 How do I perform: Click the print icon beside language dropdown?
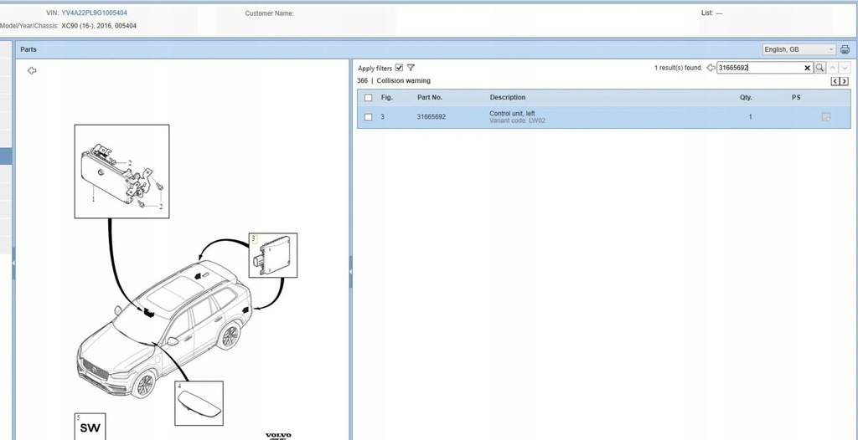[845, 49]
